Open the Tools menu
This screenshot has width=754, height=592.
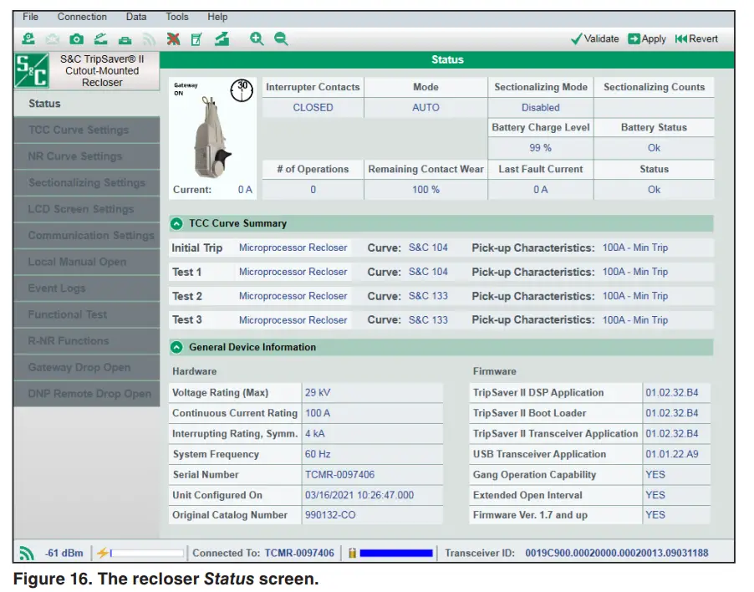tap(177, 17)
